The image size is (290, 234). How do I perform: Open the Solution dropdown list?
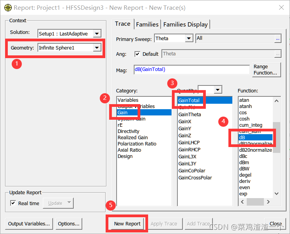[x=97, y=34]
